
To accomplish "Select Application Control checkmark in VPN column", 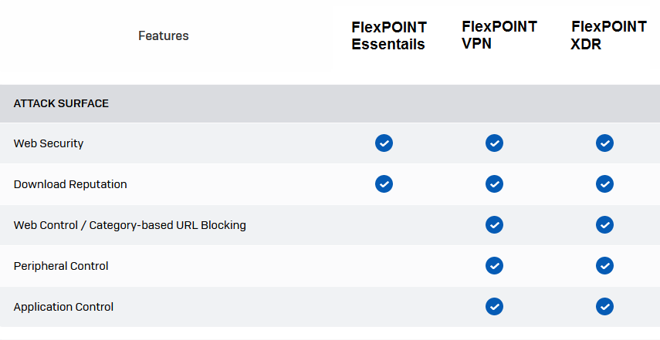I will pos(494,307).
